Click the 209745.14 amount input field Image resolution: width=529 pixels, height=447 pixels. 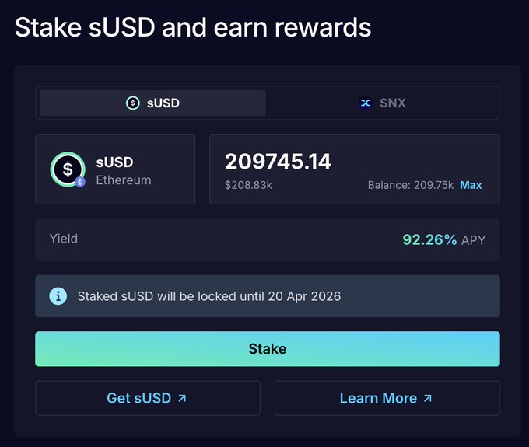click(x=278, y=162)
